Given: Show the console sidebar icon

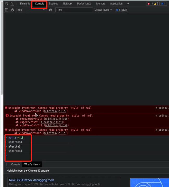Looking at the screenshot, I should tap(7, 10).
